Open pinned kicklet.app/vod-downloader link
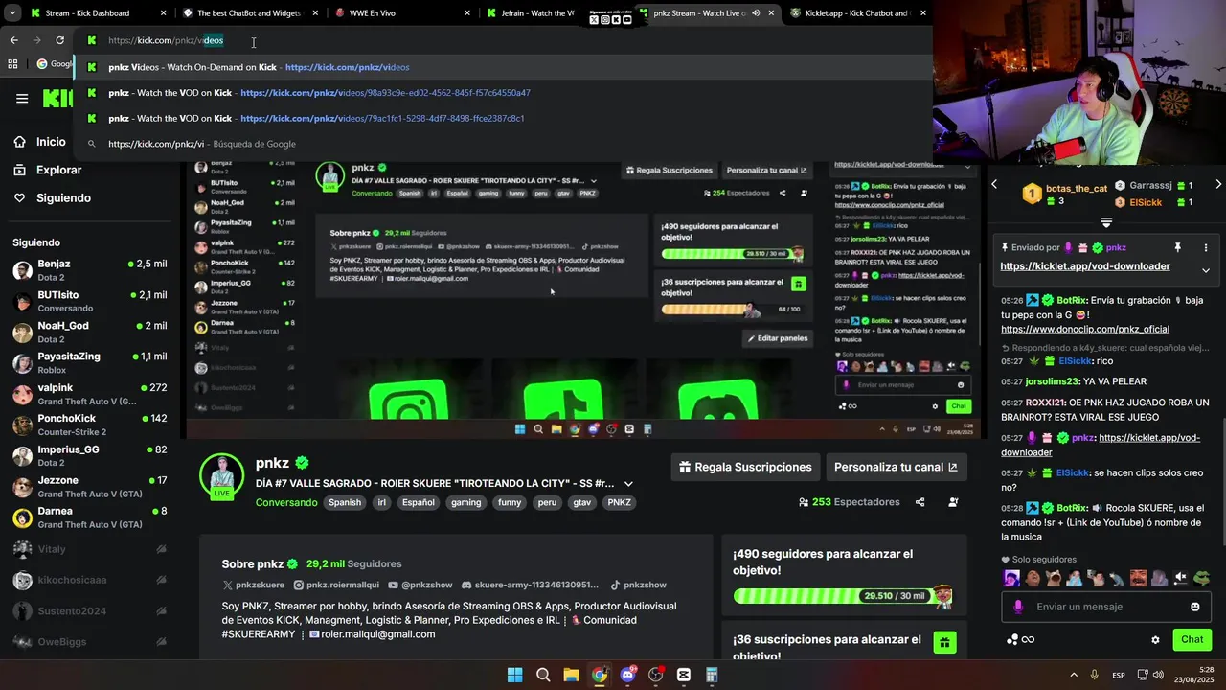 1085,266
